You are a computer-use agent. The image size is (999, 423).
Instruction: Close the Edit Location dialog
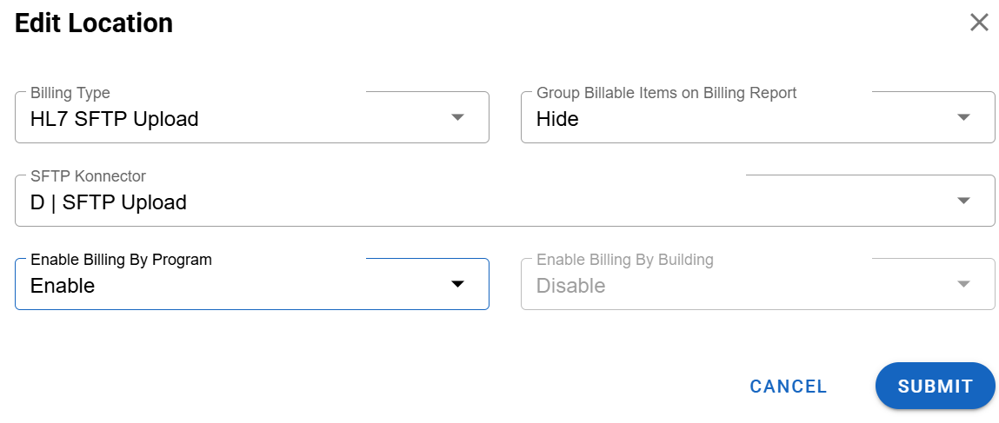(979, 23)
